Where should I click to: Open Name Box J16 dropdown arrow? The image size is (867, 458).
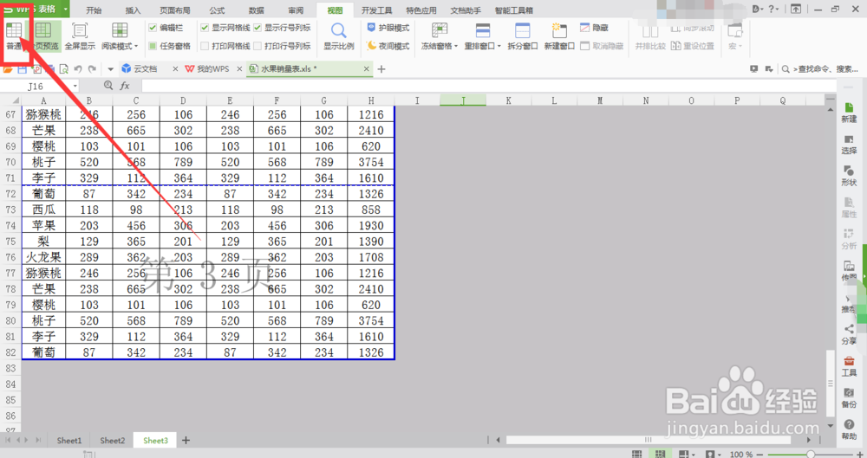coord(75,86)
